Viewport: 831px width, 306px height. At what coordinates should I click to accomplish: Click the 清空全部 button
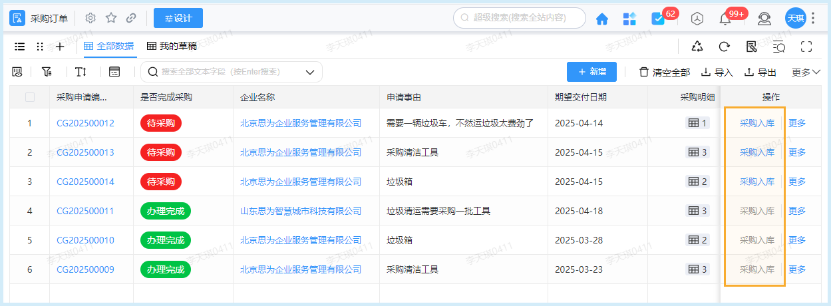click(665, 72)
